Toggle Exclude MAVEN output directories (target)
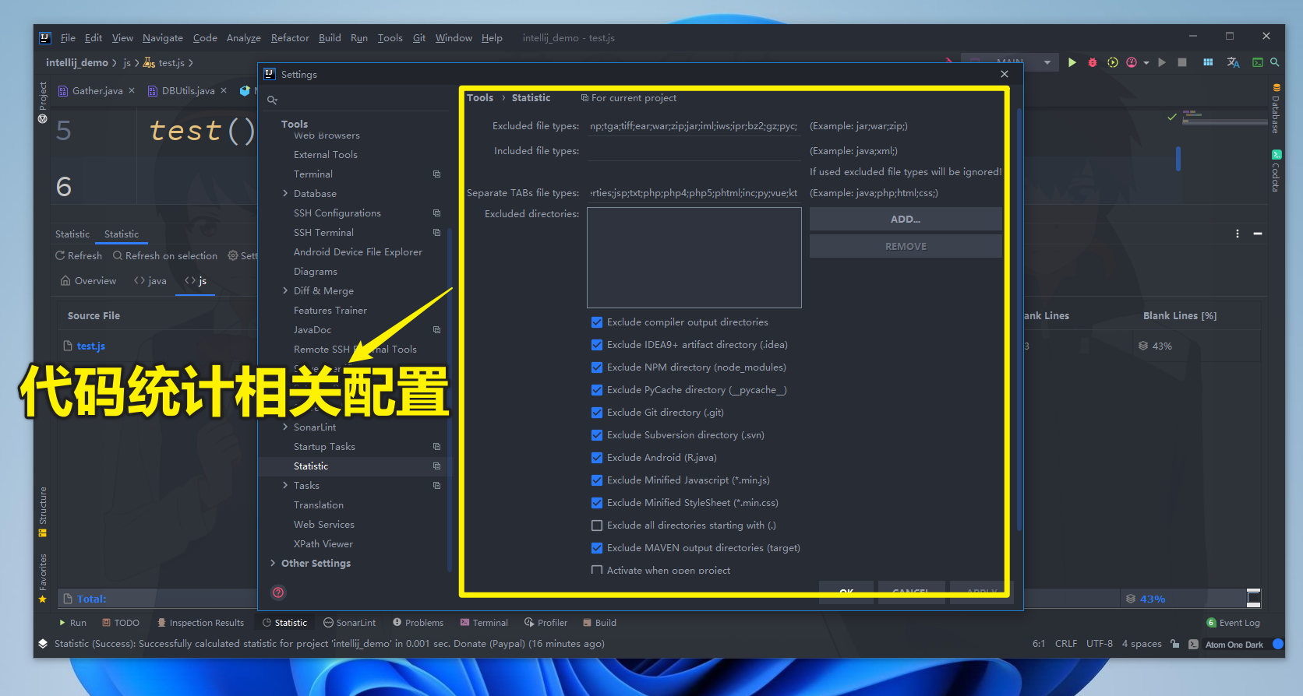Image resolution: width=1303 pixels, height=696 pixels. 597,548
